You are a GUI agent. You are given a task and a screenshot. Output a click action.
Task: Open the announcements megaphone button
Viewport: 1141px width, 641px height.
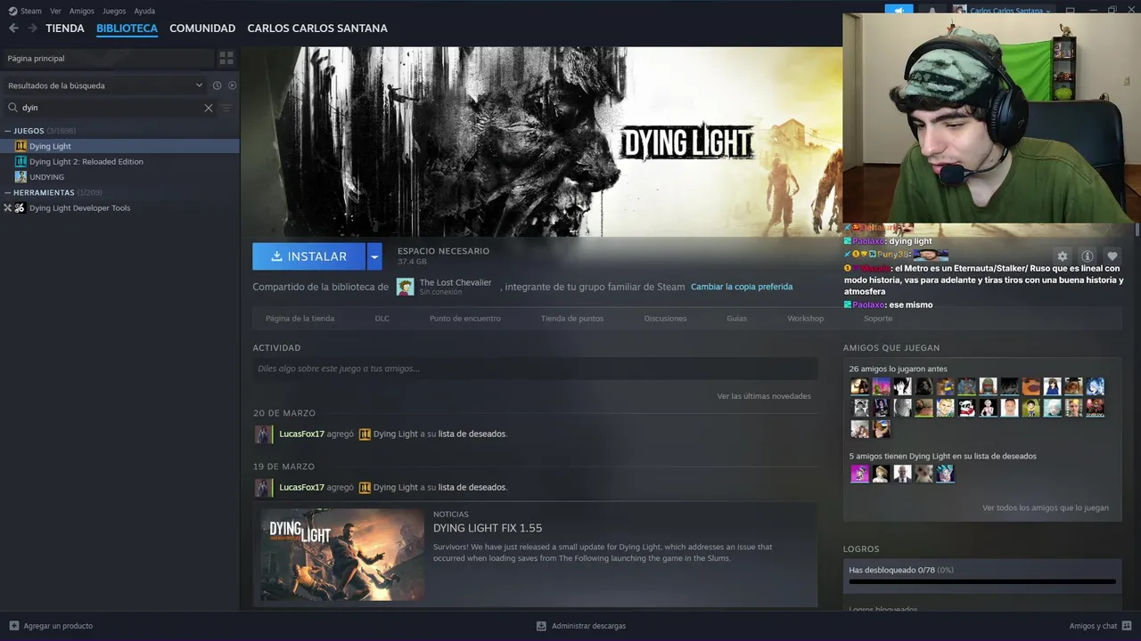click(x=899, y=10)
